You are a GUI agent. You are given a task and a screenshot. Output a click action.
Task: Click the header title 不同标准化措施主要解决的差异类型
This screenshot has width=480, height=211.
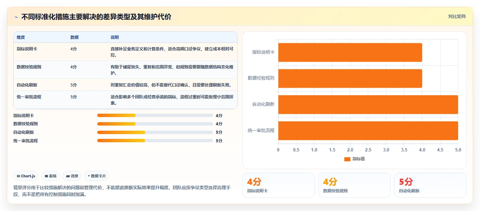coord(96,17)
